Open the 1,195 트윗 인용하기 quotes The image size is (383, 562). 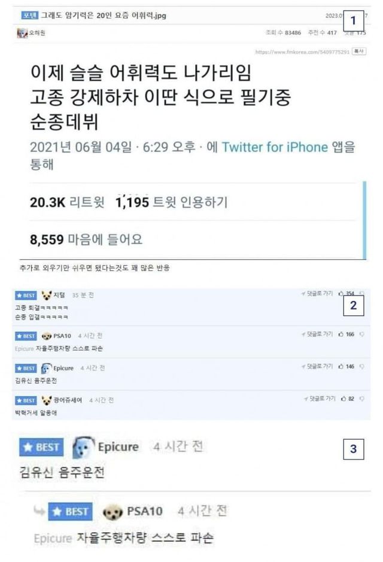click(172, 202)
